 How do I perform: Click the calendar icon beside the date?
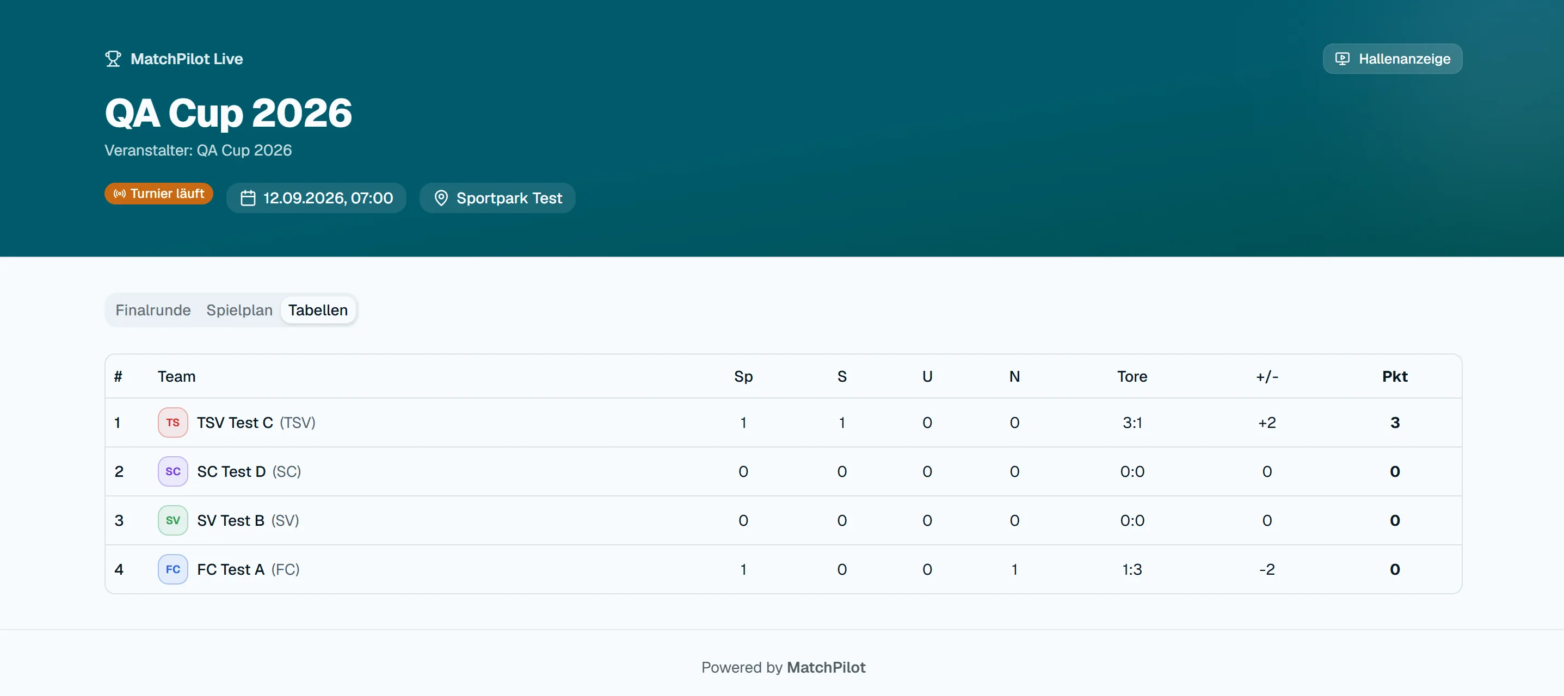pos(248,198)
